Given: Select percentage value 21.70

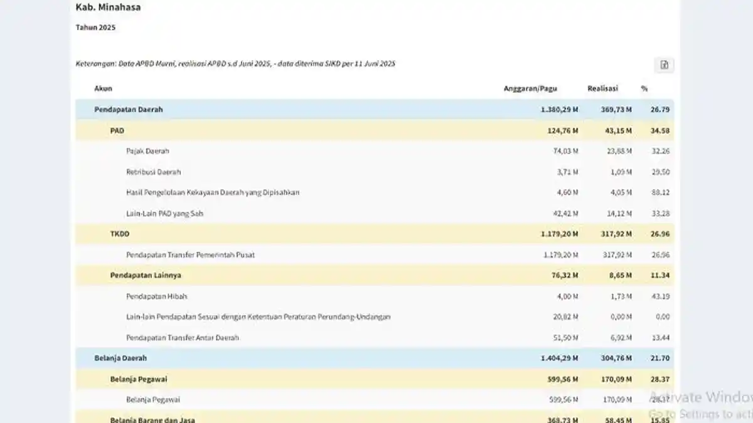Looking at the screenshot, I should click(660, 358).
